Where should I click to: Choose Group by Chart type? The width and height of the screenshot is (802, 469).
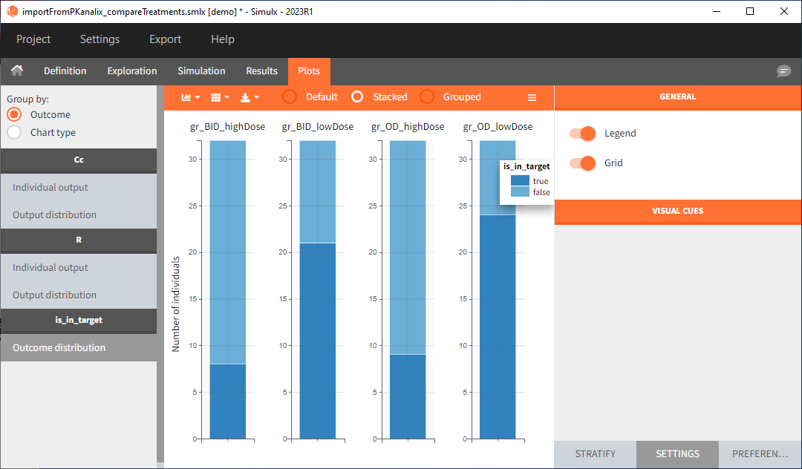14,133
